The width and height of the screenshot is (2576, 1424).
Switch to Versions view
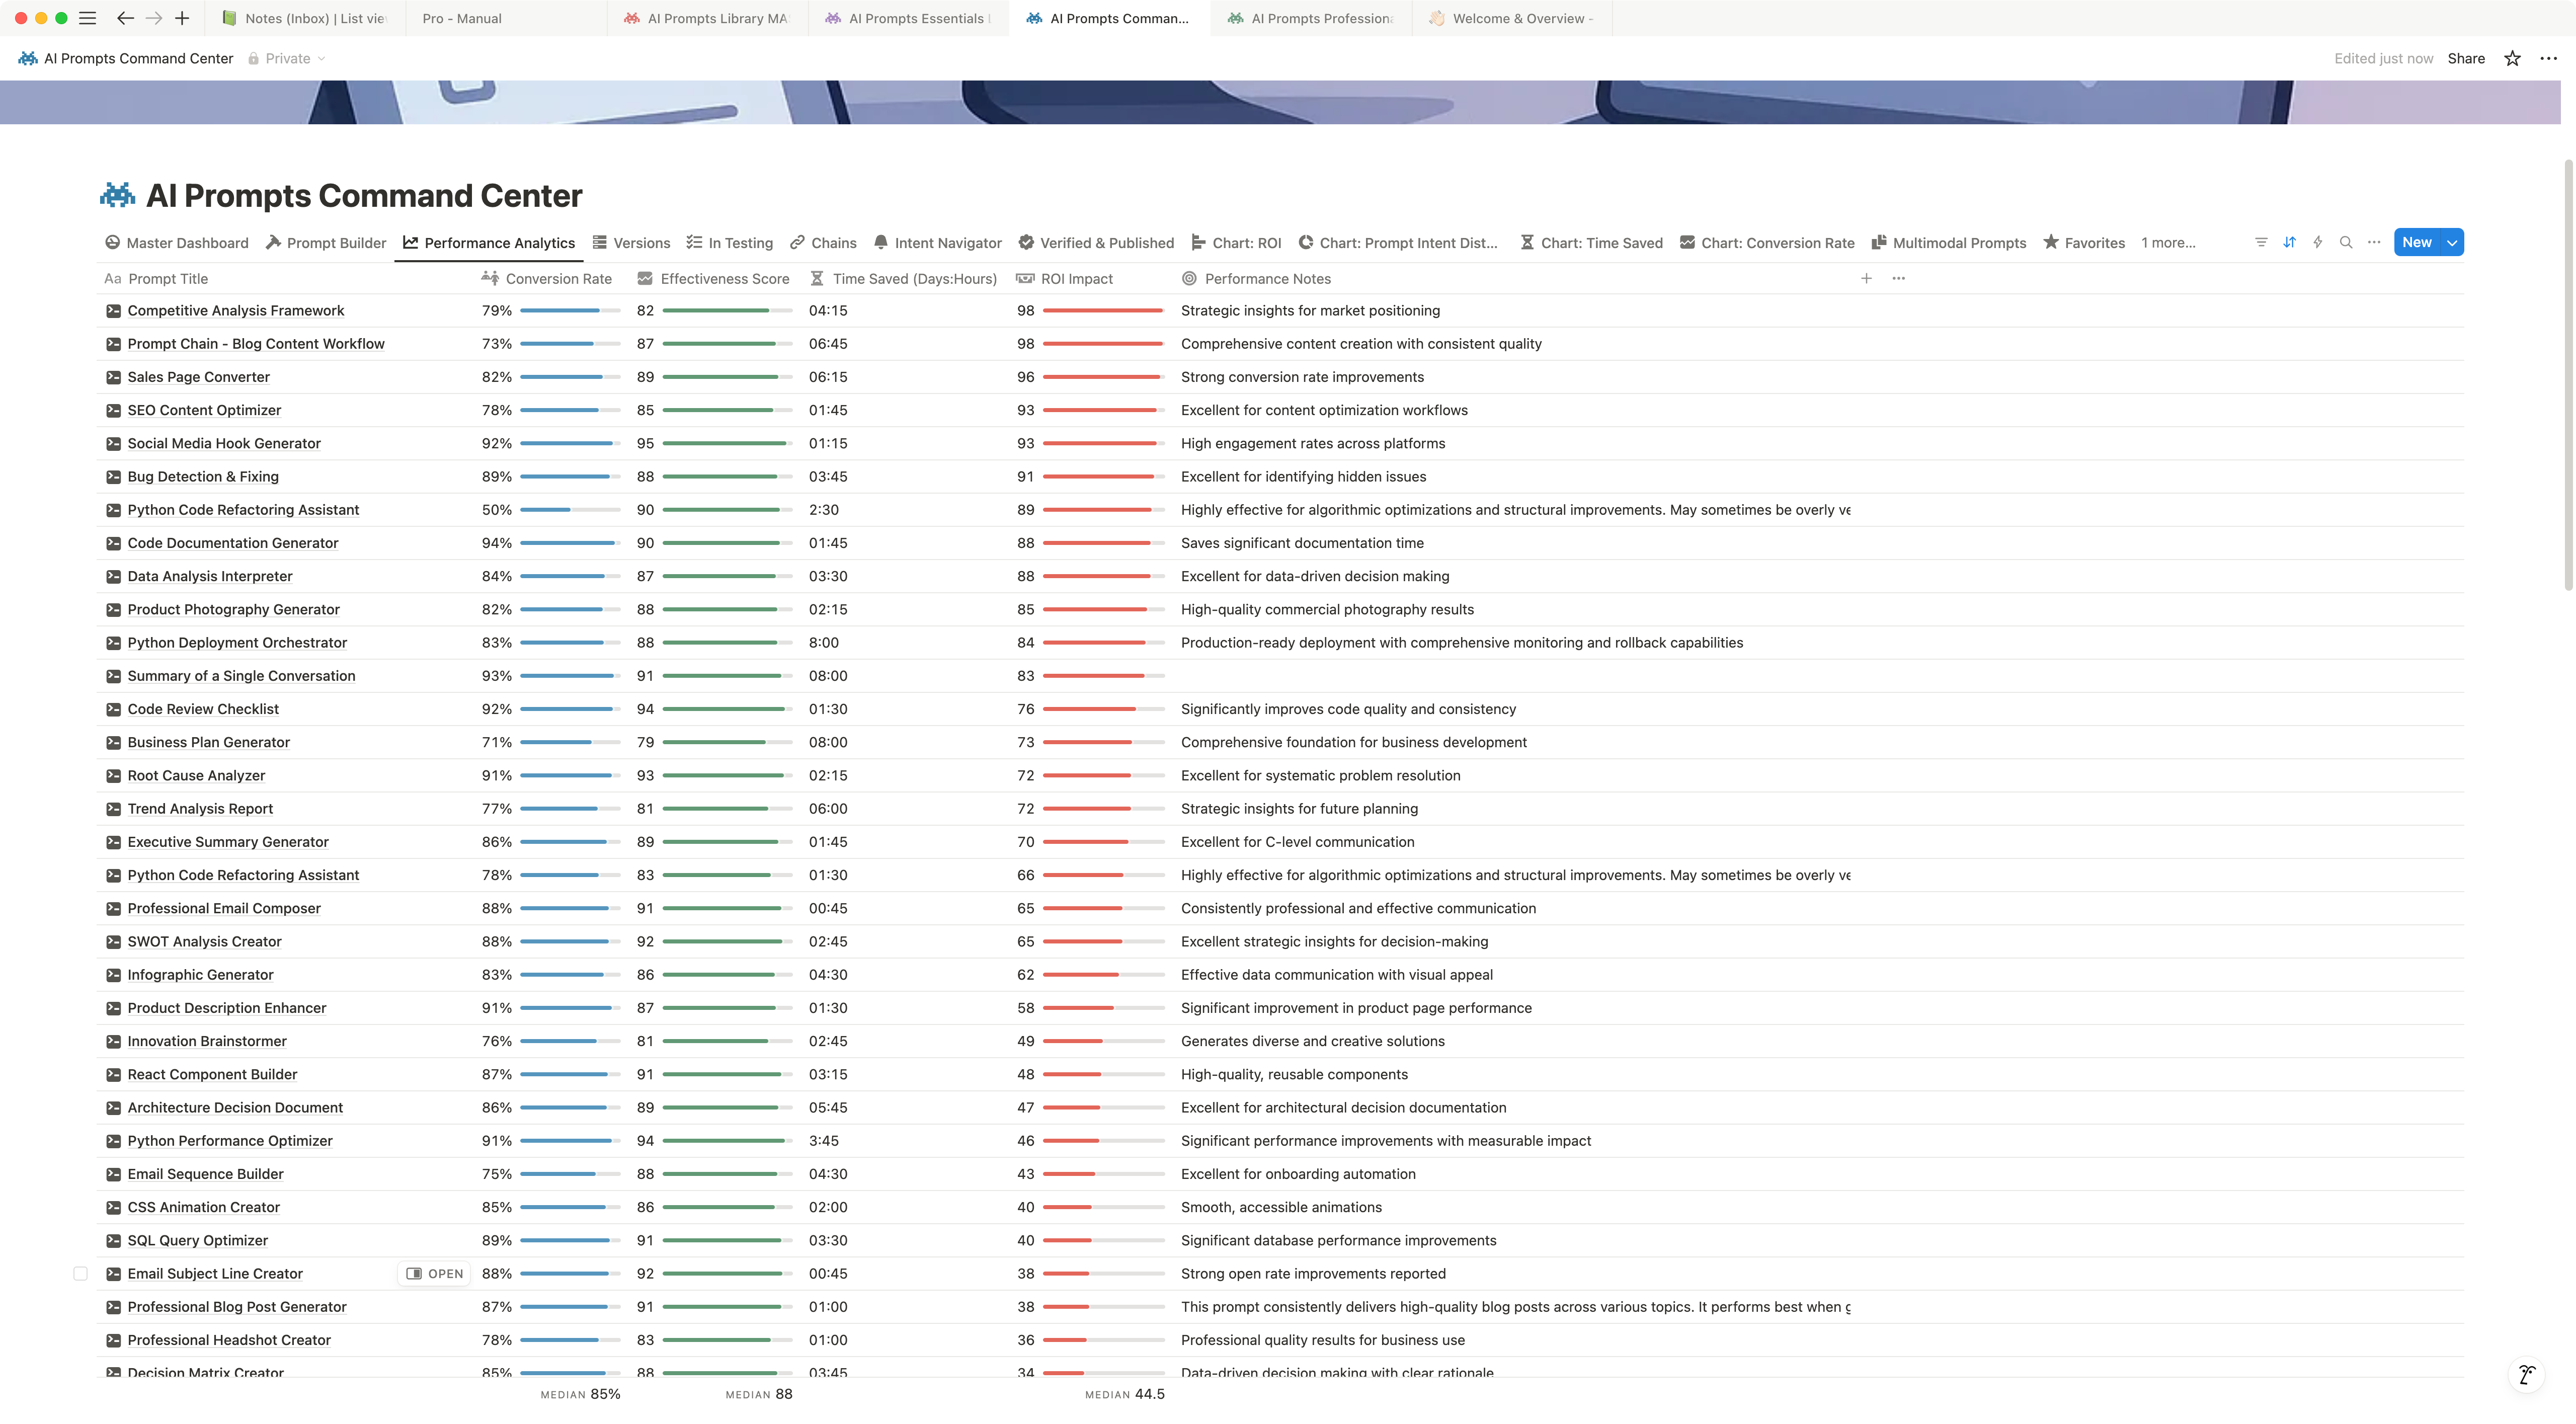(x=631, y=242)
